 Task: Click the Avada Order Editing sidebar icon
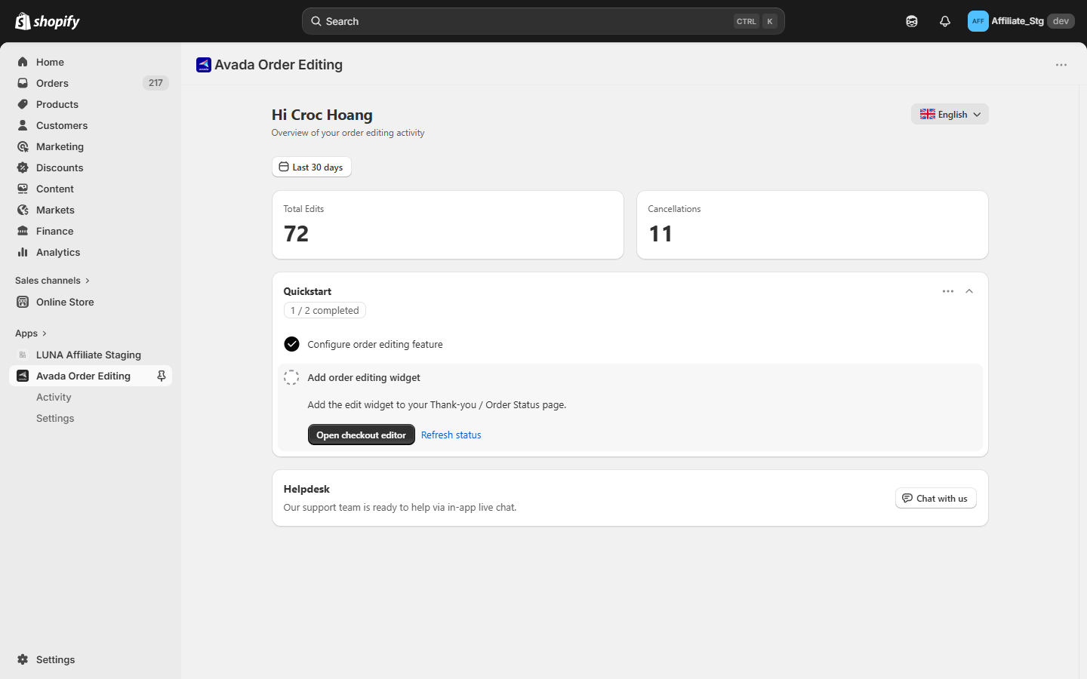[x=23, y=376]
